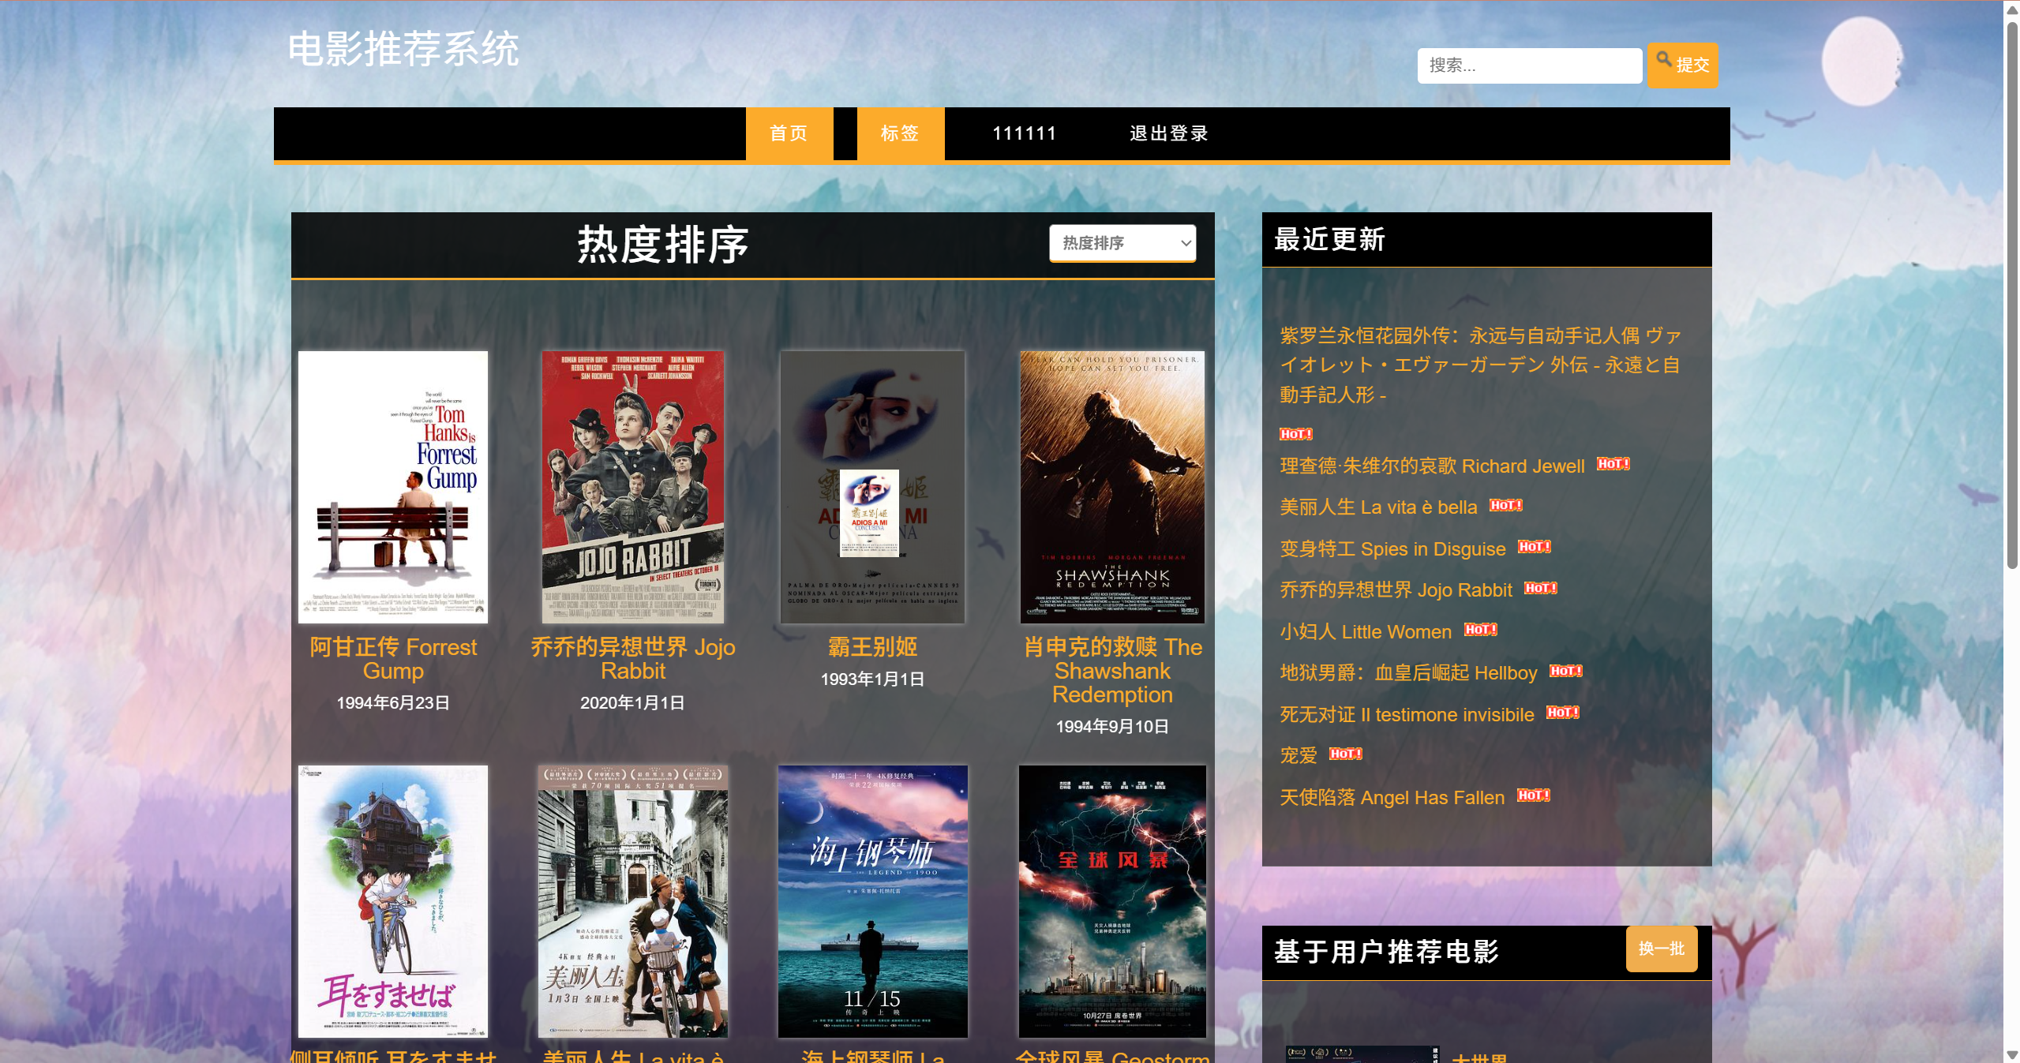This screenshot has width=2020, height=1063.
Task: Click the 最近更新 panel heading
Action: pyautogui.click(x=1329, y=239)
